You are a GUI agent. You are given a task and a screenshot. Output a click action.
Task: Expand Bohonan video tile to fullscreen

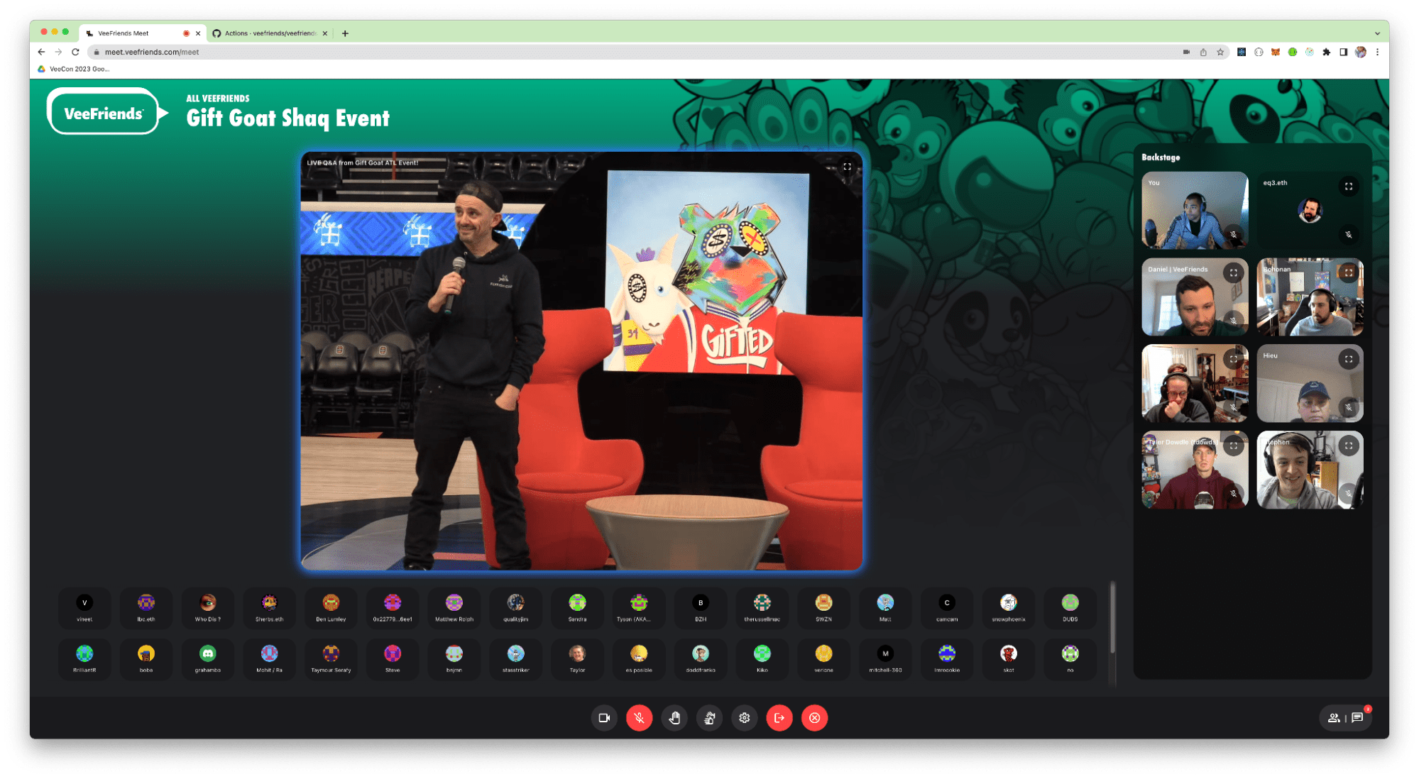[1349, 273]
